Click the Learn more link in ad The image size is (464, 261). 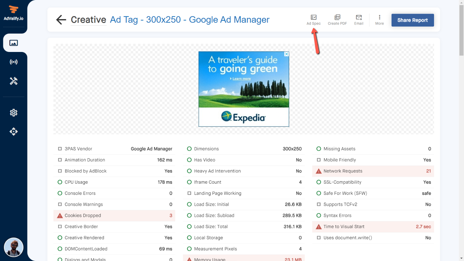tap(241, 79)
